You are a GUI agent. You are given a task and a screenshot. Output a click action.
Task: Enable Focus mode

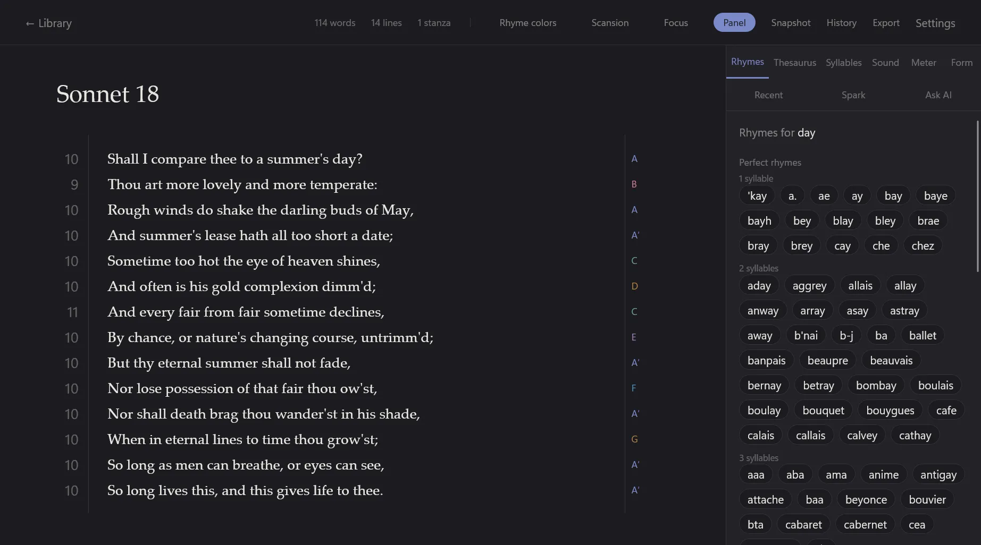(x=676, y=23)
